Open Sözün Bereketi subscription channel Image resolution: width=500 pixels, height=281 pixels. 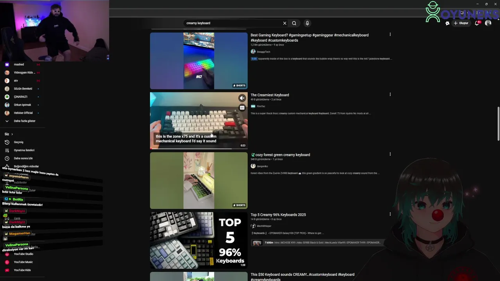[x=22, y=89]
